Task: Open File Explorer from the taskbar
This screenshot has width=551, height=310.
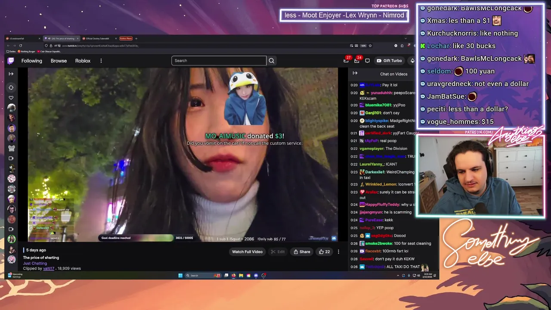Action: click(x=241, y=276)
